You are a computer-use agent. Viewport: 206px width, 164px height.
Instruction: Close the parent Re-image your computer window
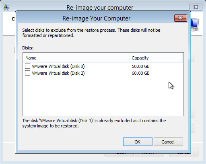click(196, 7)
